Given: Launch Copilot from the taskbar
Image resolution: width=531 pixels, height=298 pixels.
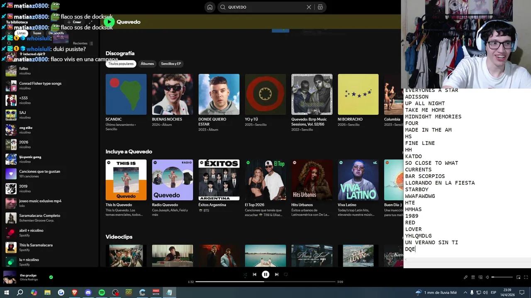Looking at the screenshot, I should click(x=34, y=293).
